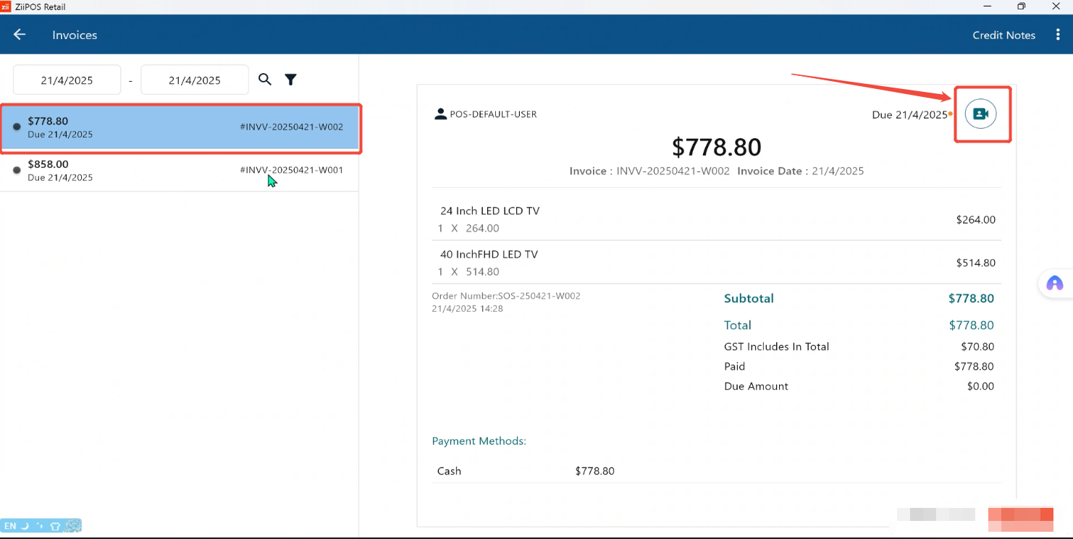Toggle punctuation mode in input method bar
The height and width of the screenshot is (539, 1073).
40,526
